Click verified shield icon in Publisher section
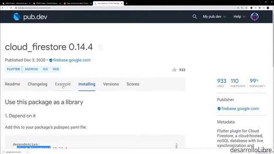 pyautogui.click(x=219, y=109)
